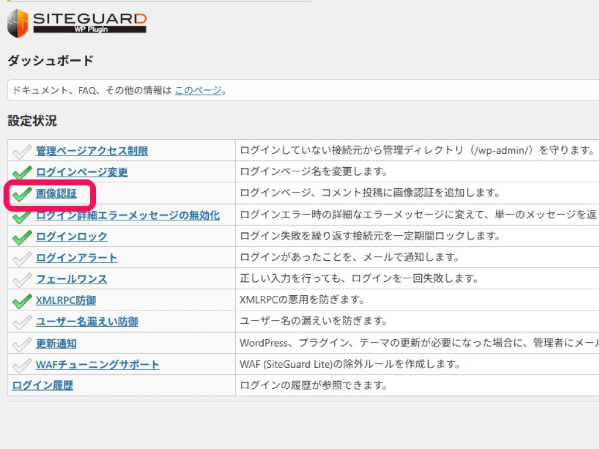Click the gray checkmark next to 更新通知
This screenshot has width=599, height=449.
click(21, 344)
